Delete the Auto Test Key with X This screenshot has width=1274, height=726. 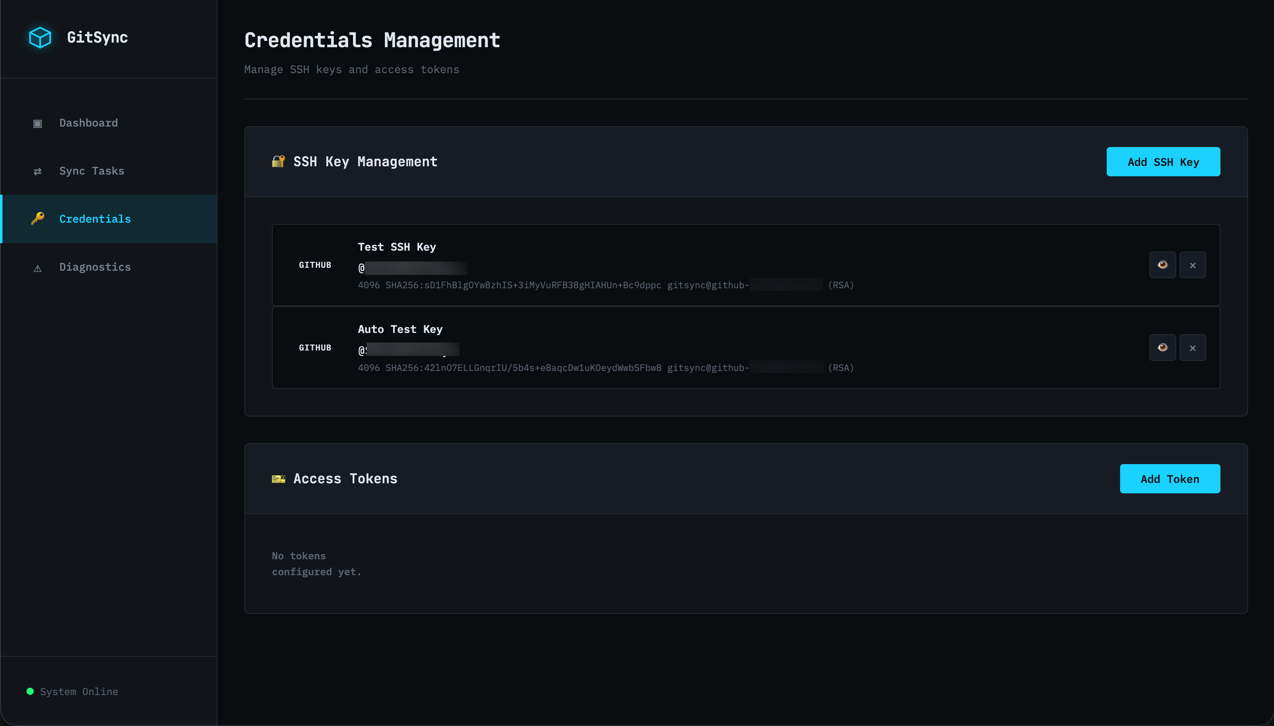(1192, 348)
